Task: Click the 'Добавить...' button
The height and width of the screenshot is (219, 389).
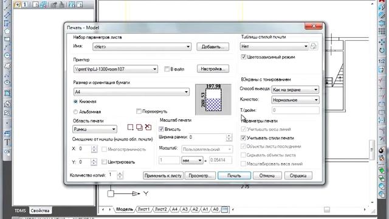Action: (213, 47)
